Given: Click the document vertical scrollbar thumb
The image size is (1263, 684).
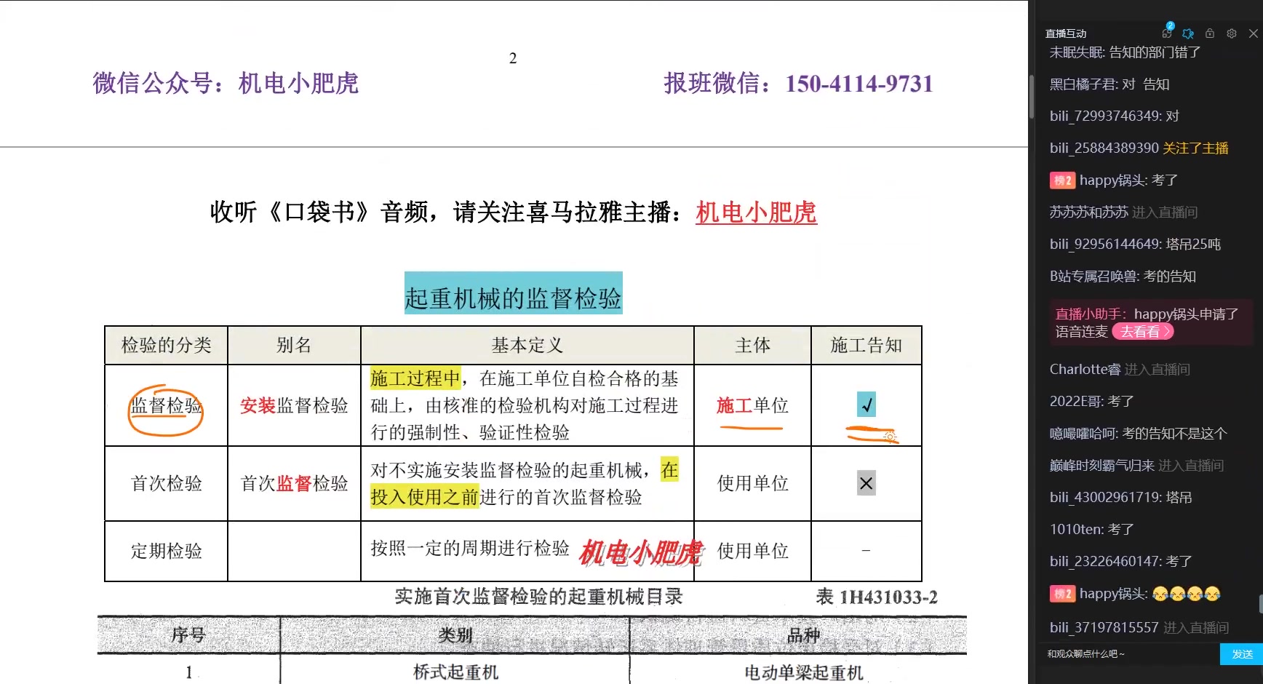Looking at the screenshot, I should click(1031, 96).
